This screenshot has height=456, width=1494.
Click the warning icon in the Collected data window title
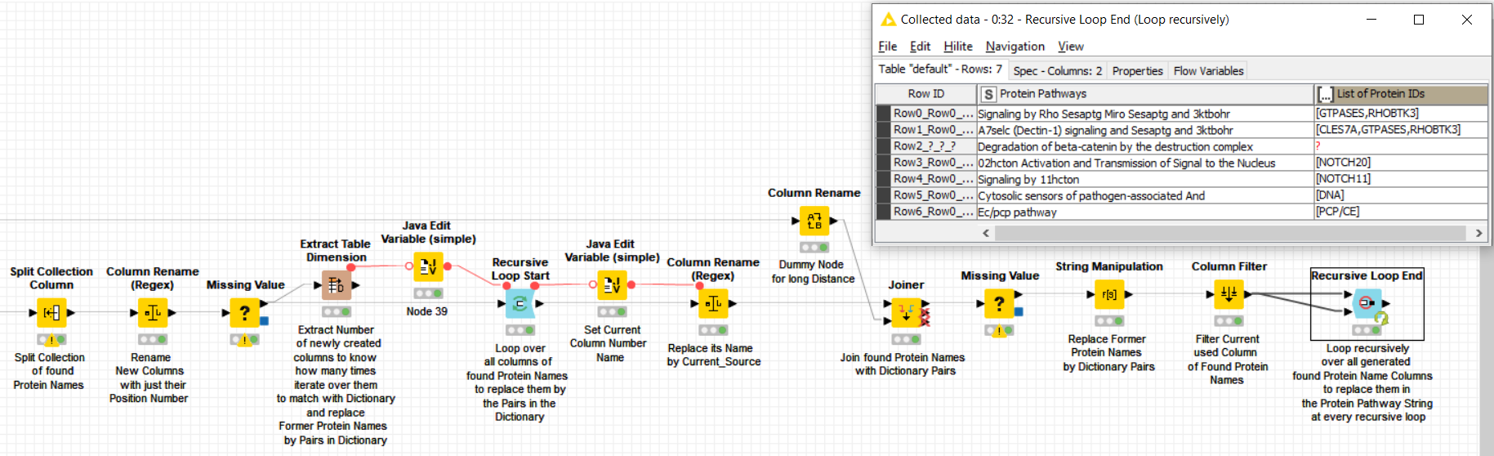tap(888, 19)
